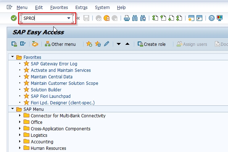This screenshot has height=152, width=228.
Task: Click the Help question mark icon
Action: 212,18
